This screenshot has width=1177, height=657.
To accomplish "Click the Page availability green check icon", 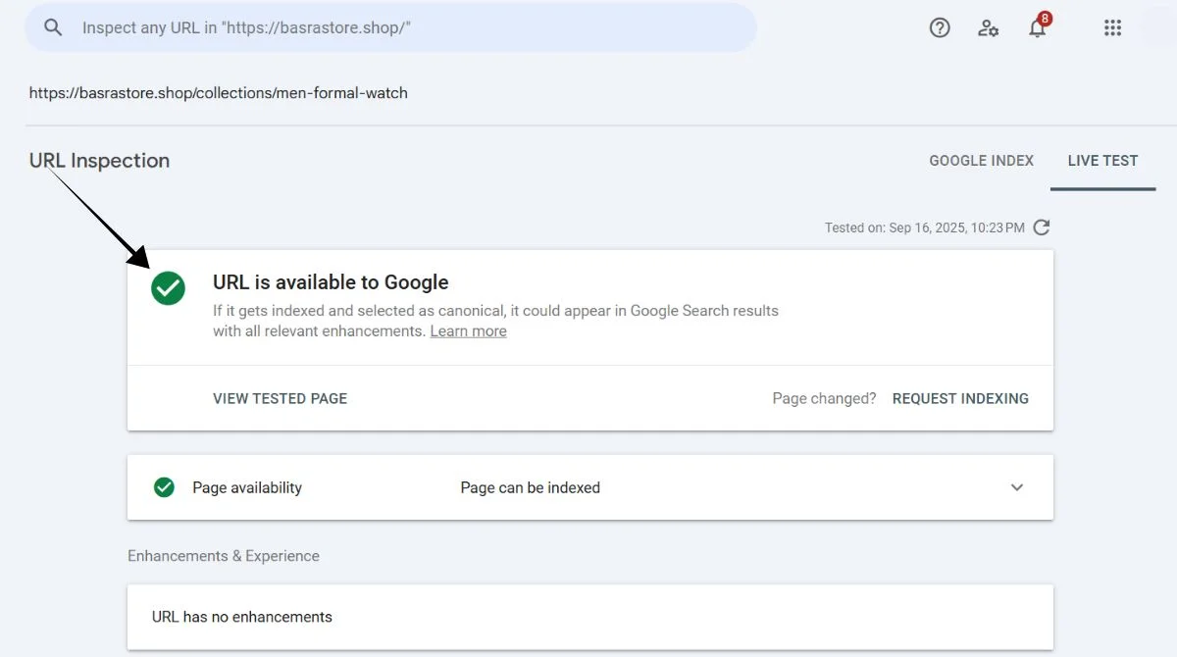I will (164, 487).
